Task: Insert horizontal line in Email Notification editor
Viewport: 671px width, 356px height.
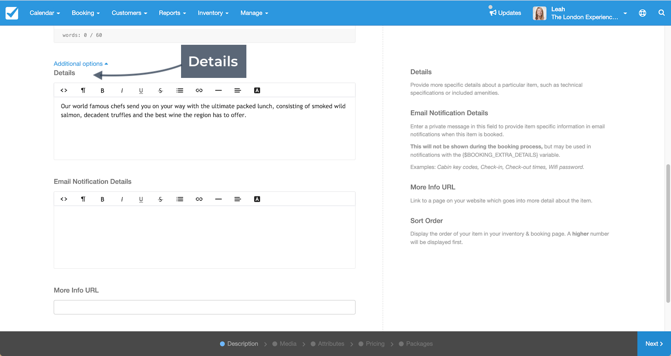Action: pyautogui.click(x=218, y=199)
